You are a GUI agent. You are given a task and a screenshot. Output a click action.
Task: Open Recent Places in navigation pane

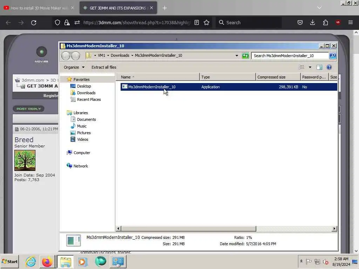coord(89,99)
